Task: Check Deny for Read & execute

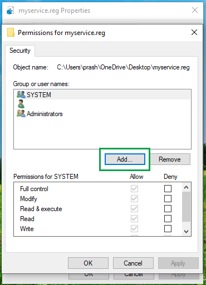Action: point(168,209)
